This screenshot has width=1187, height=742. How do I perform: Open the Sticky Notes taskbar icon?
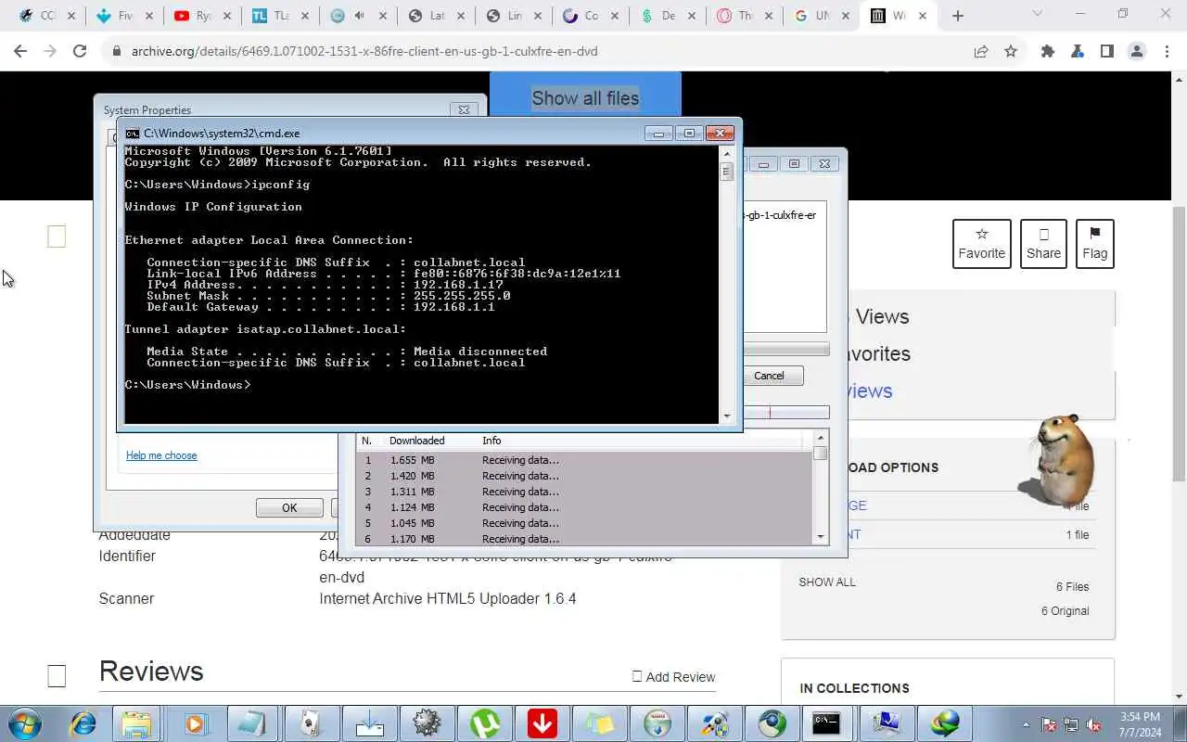click(599, 723)
